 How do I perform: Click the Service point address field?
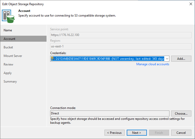click(121, 35)
